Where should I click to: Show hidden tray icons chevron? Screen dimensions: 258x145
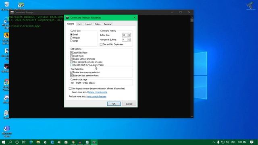tap(214, 142)
